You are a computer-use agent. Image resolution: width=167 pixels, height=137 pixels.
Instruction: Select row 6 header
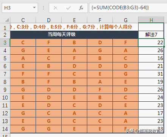pyautogui.click(x=5, y=66)
